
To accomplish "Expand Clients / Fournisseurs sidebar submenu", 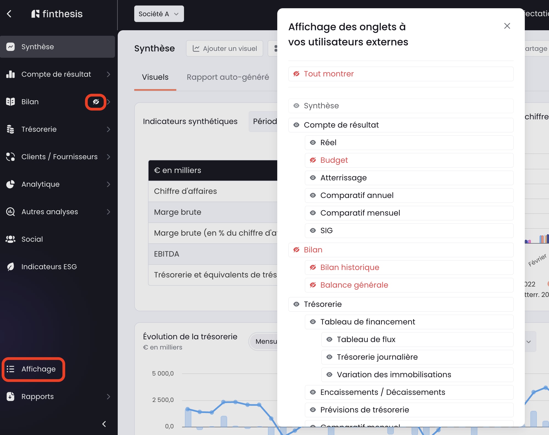I will click(x=108, y=157).
